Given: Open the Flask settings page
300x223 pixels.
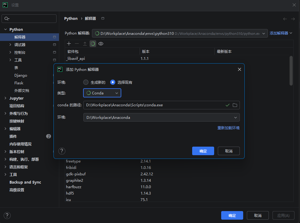Looking at the screenshot, I should pyautogui.click(x=19, y=83).
